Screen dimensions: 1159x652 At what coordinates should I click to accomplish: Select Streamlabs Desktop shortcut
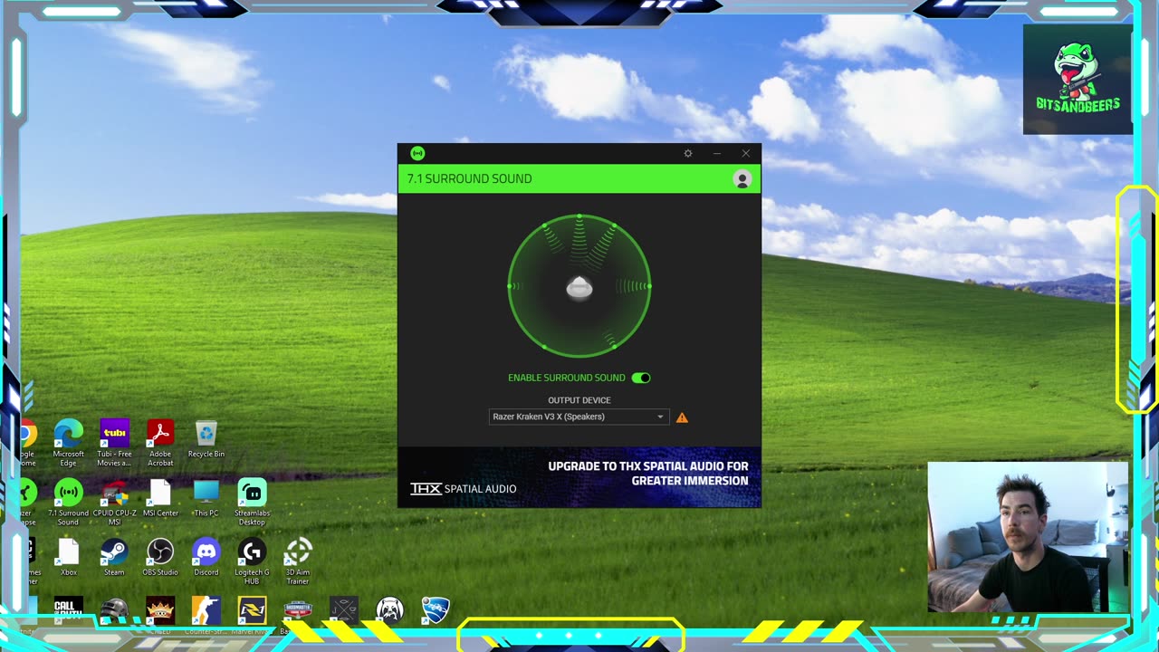252,503
